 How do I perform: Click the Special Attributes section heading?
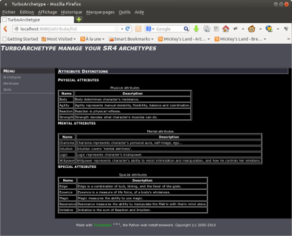click(x=77, y=167)
